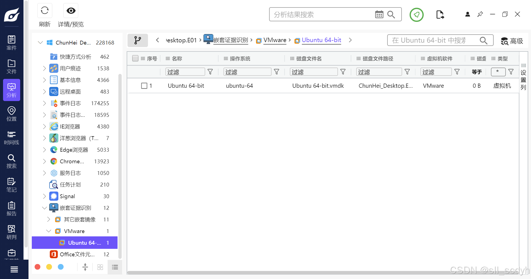The image size is (531, 279).
Task: Click the pin window icon
Action: pos(480,14)
